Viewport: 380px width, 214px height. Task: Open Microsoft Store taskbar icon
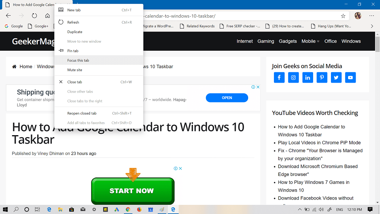[x=71, y=209]
